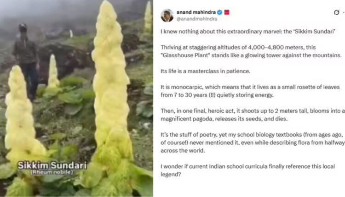Click the small middle yellow plant

click(x=53, y=72)
